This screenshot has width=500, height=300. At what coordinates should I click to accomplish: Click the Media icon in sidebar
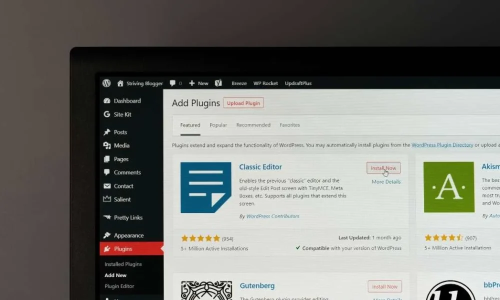pos(107,145)
